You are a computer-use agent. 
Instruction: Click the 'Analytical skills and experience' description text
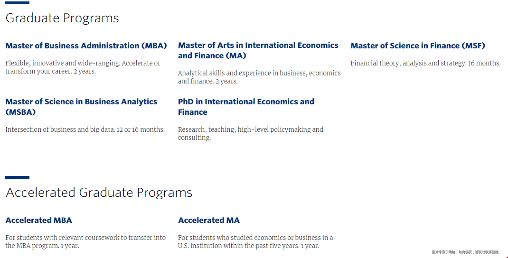(x=259, y=77)
